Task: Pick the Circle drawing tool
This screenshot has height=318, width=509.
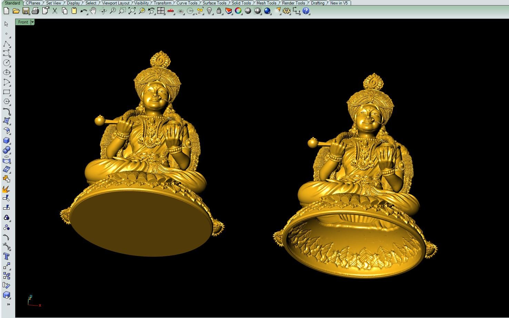Action: pos(6,63)
